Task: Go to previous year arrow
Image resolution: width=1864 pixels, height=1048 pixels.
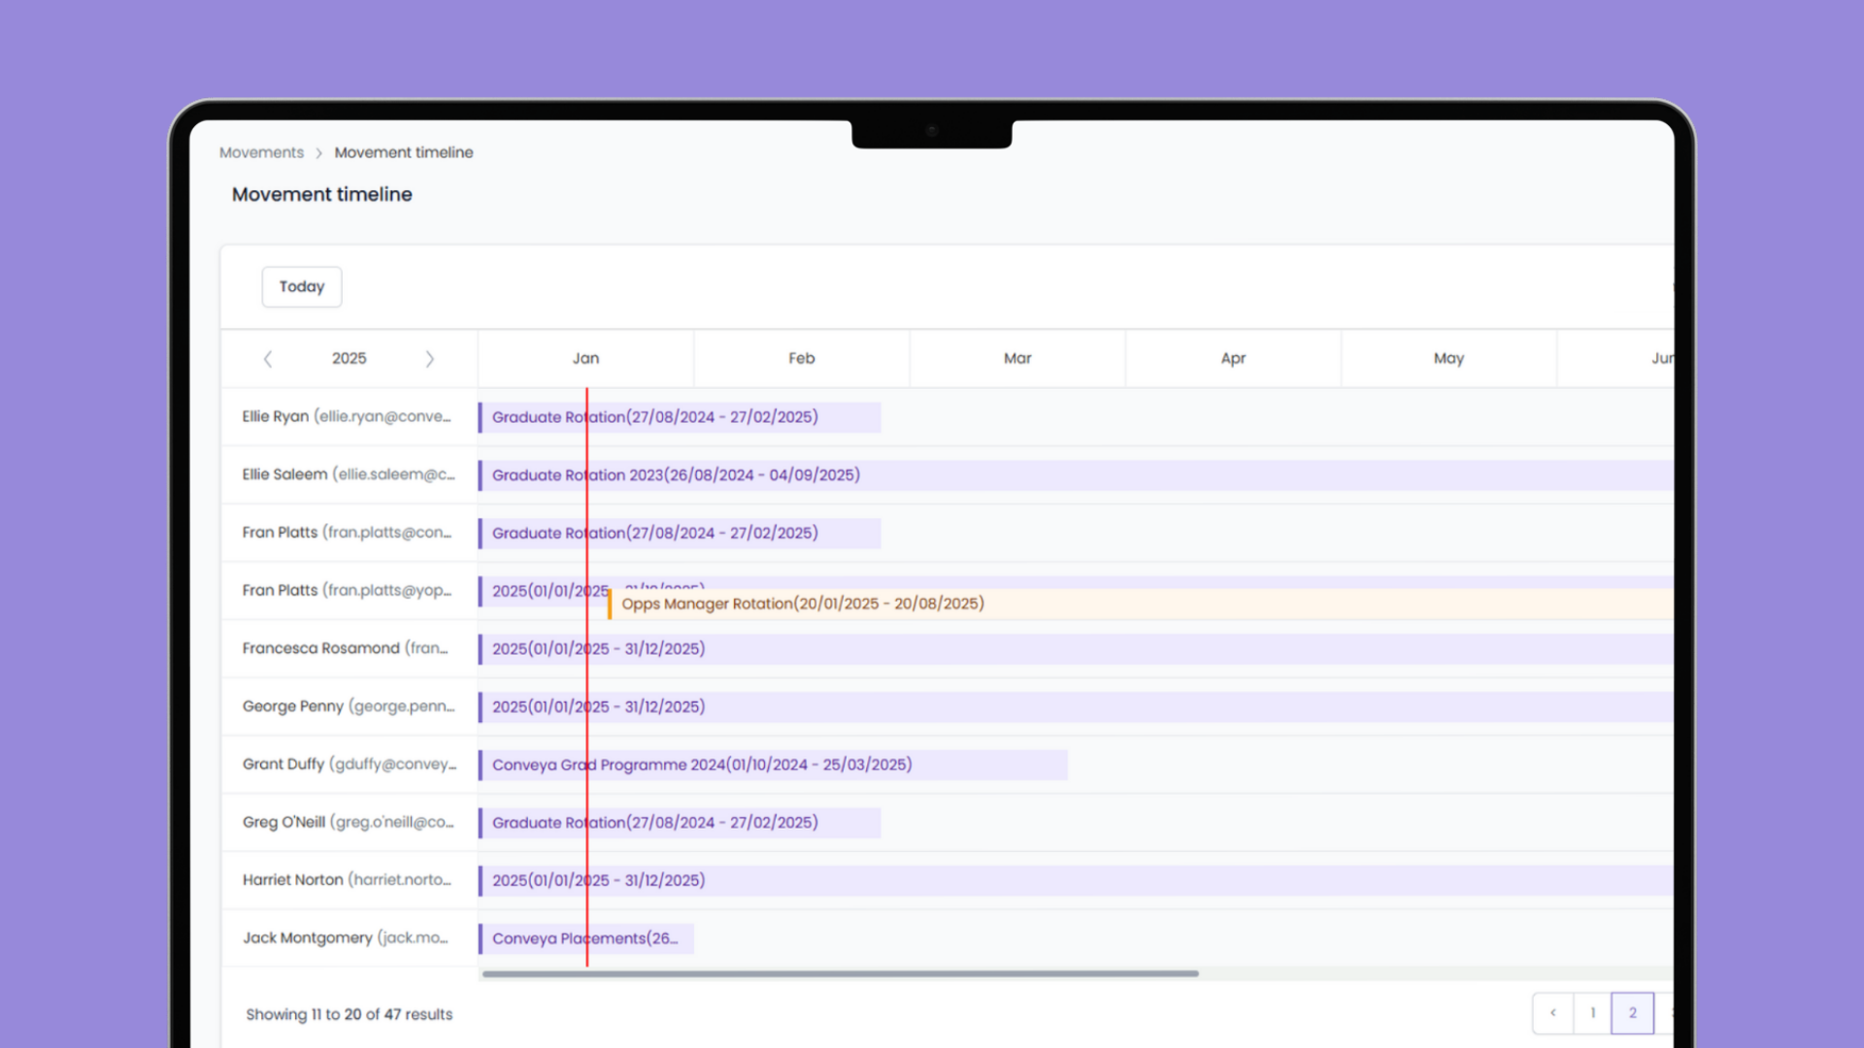Action: point(268,359)
